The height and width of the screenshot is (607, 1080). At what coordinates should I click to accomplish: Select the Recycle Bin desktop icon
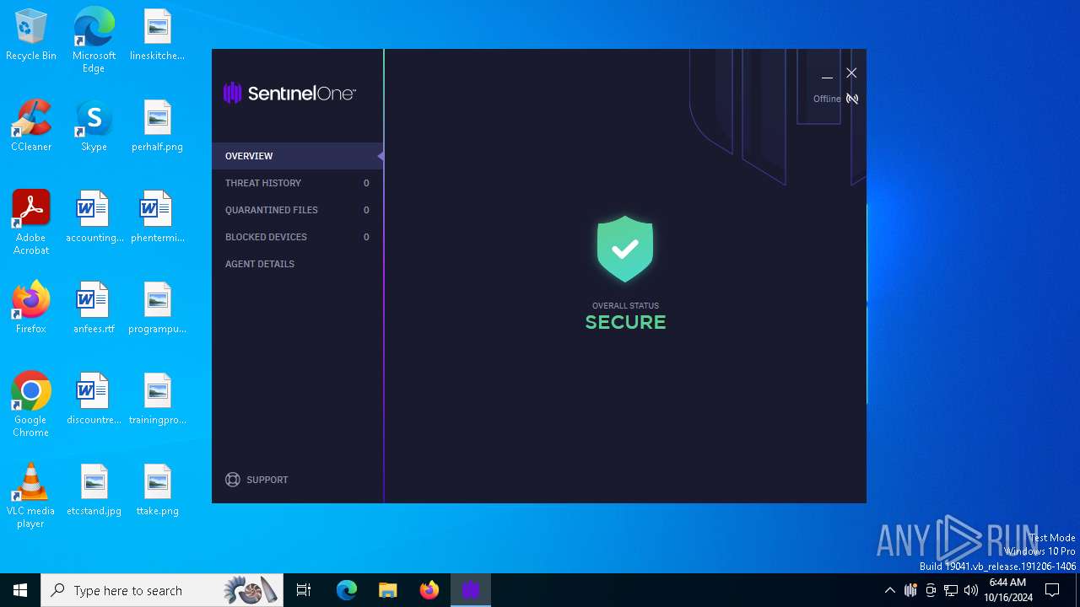click(x=31, y=35)
